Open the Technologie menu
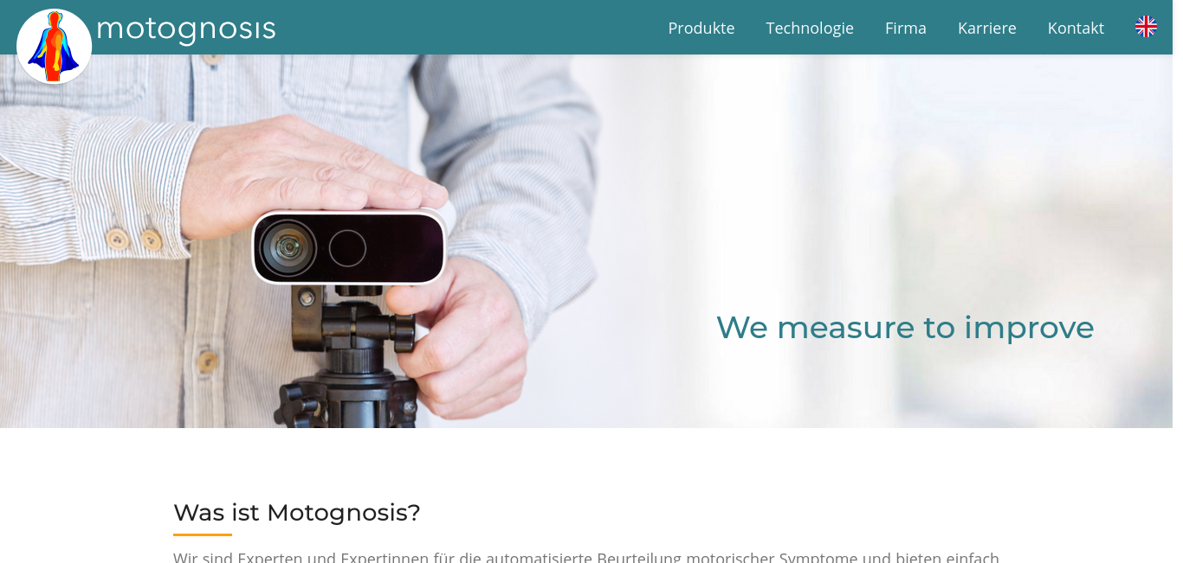This screenshot has width=1183, height=563. [x=810, y=28]
